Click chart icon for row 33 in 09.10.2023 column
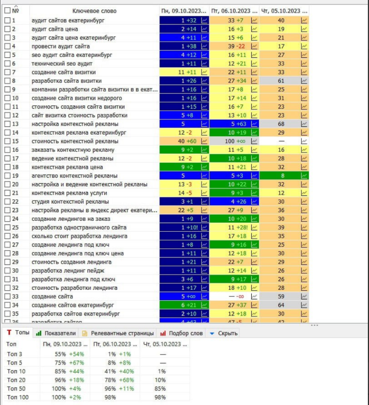 204,296
